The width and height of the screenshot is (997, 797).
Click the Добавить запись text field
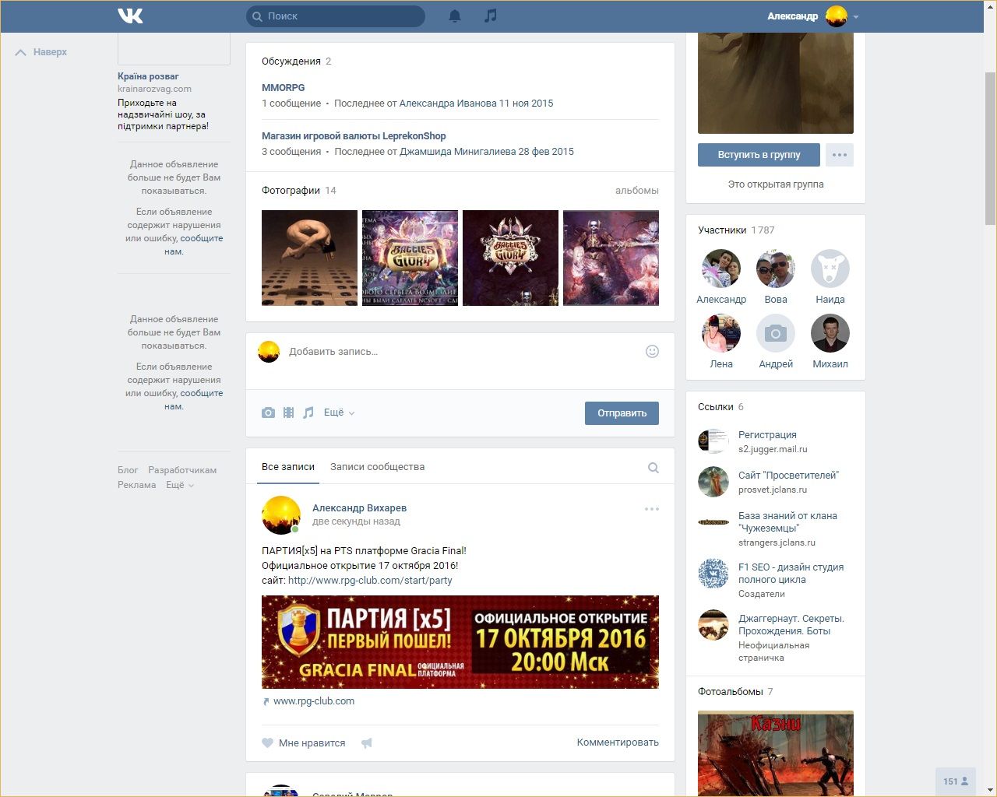(x=460, y=352)
